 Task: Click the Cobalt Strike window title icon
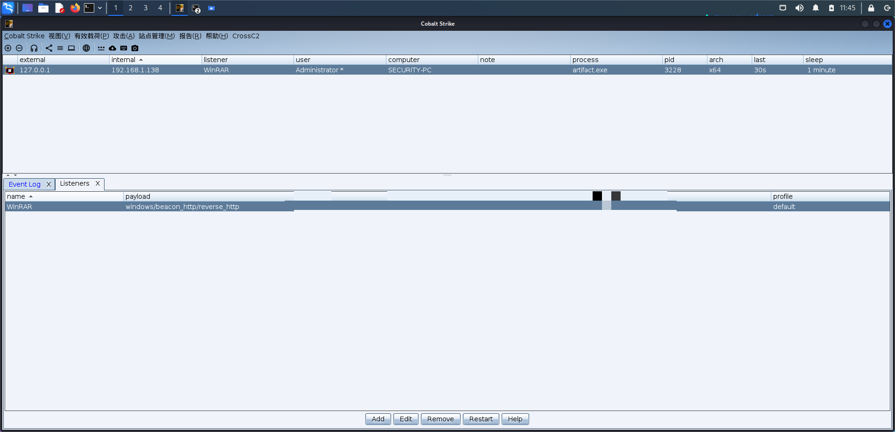pyautogui.click(x=9, y=24)
